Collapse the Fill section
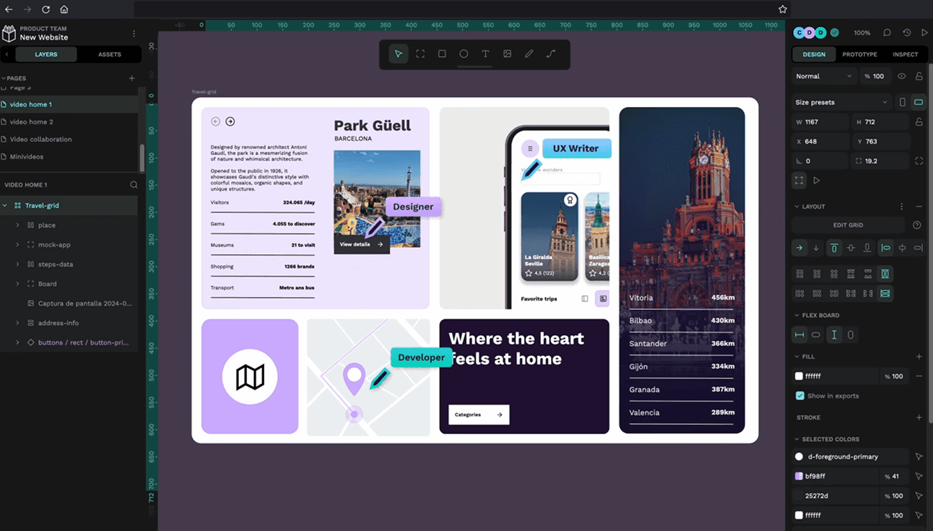The image size is (933, 531). pos(797,356)
